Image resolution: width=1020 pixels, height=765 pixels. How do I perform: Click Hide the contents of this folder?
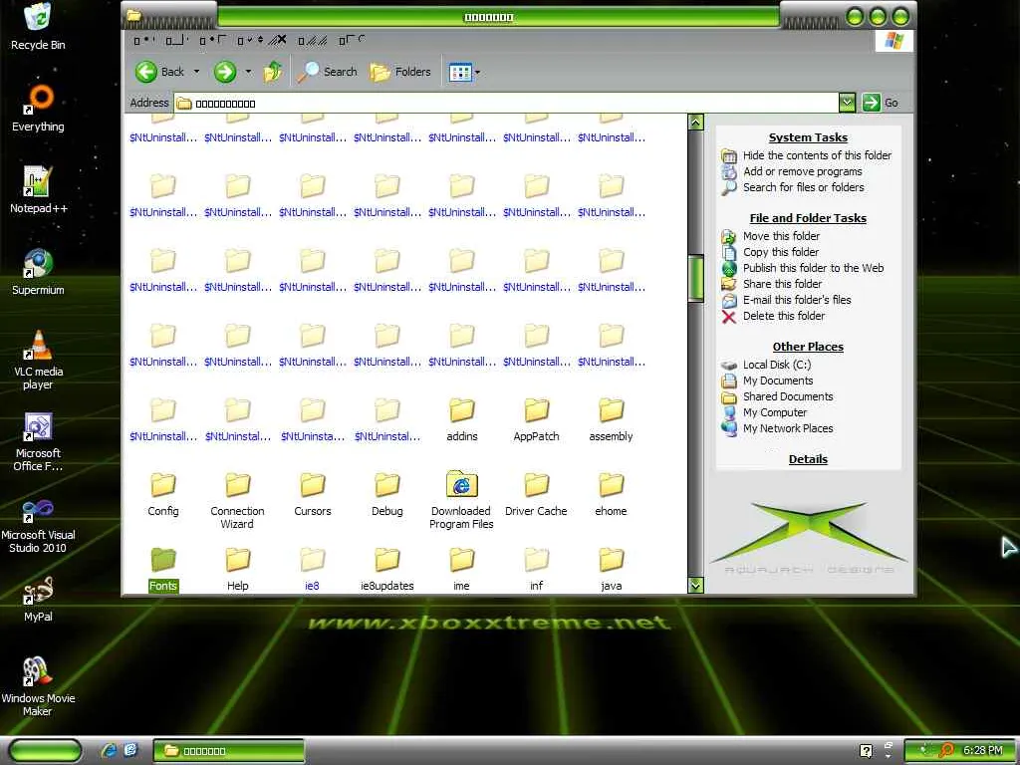pos(816,155)
